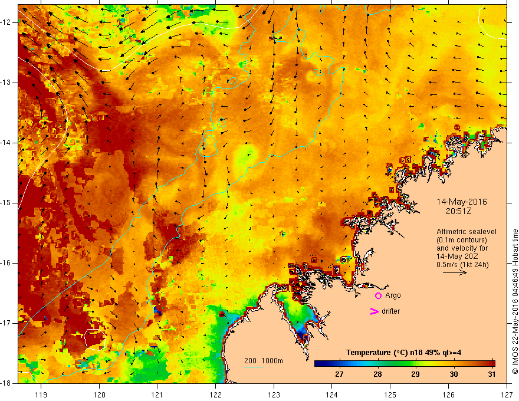This screenshot has height=401, width=519.
Task: Click the IMOS copyright timestamp text
Action: (x=515, y=301)
